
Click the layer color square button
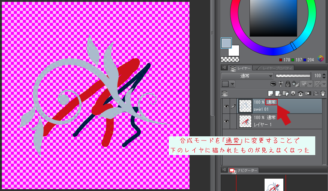[225, 84]
